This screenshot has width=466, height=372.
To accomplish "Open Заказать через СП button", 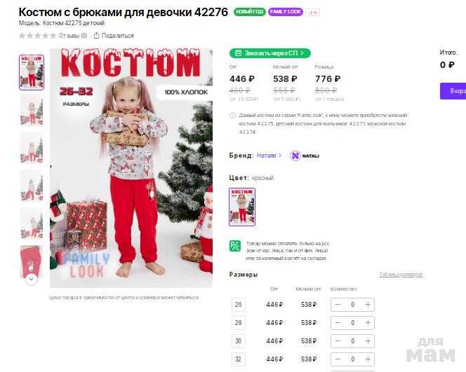I will 270,53.
